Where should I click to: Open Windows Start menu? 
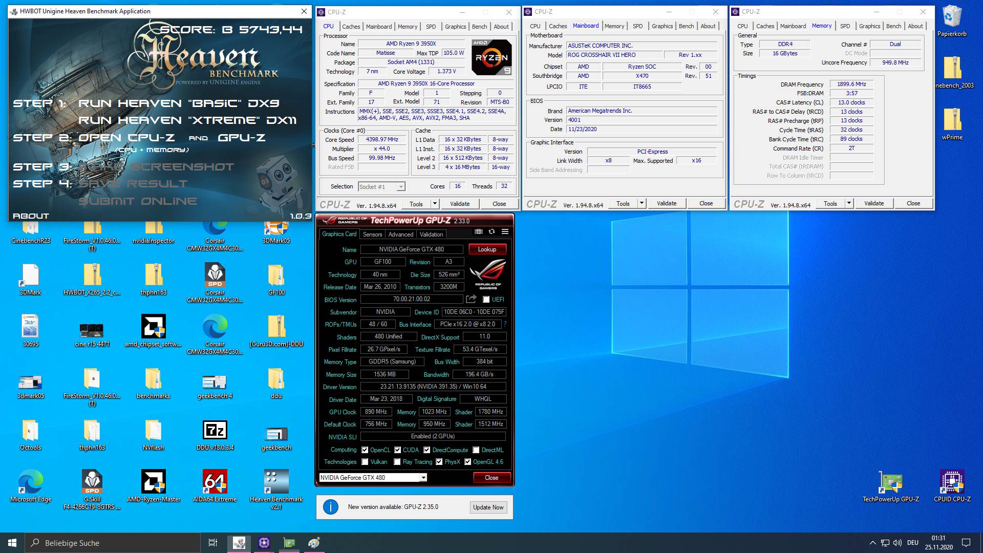pos(12,543)
